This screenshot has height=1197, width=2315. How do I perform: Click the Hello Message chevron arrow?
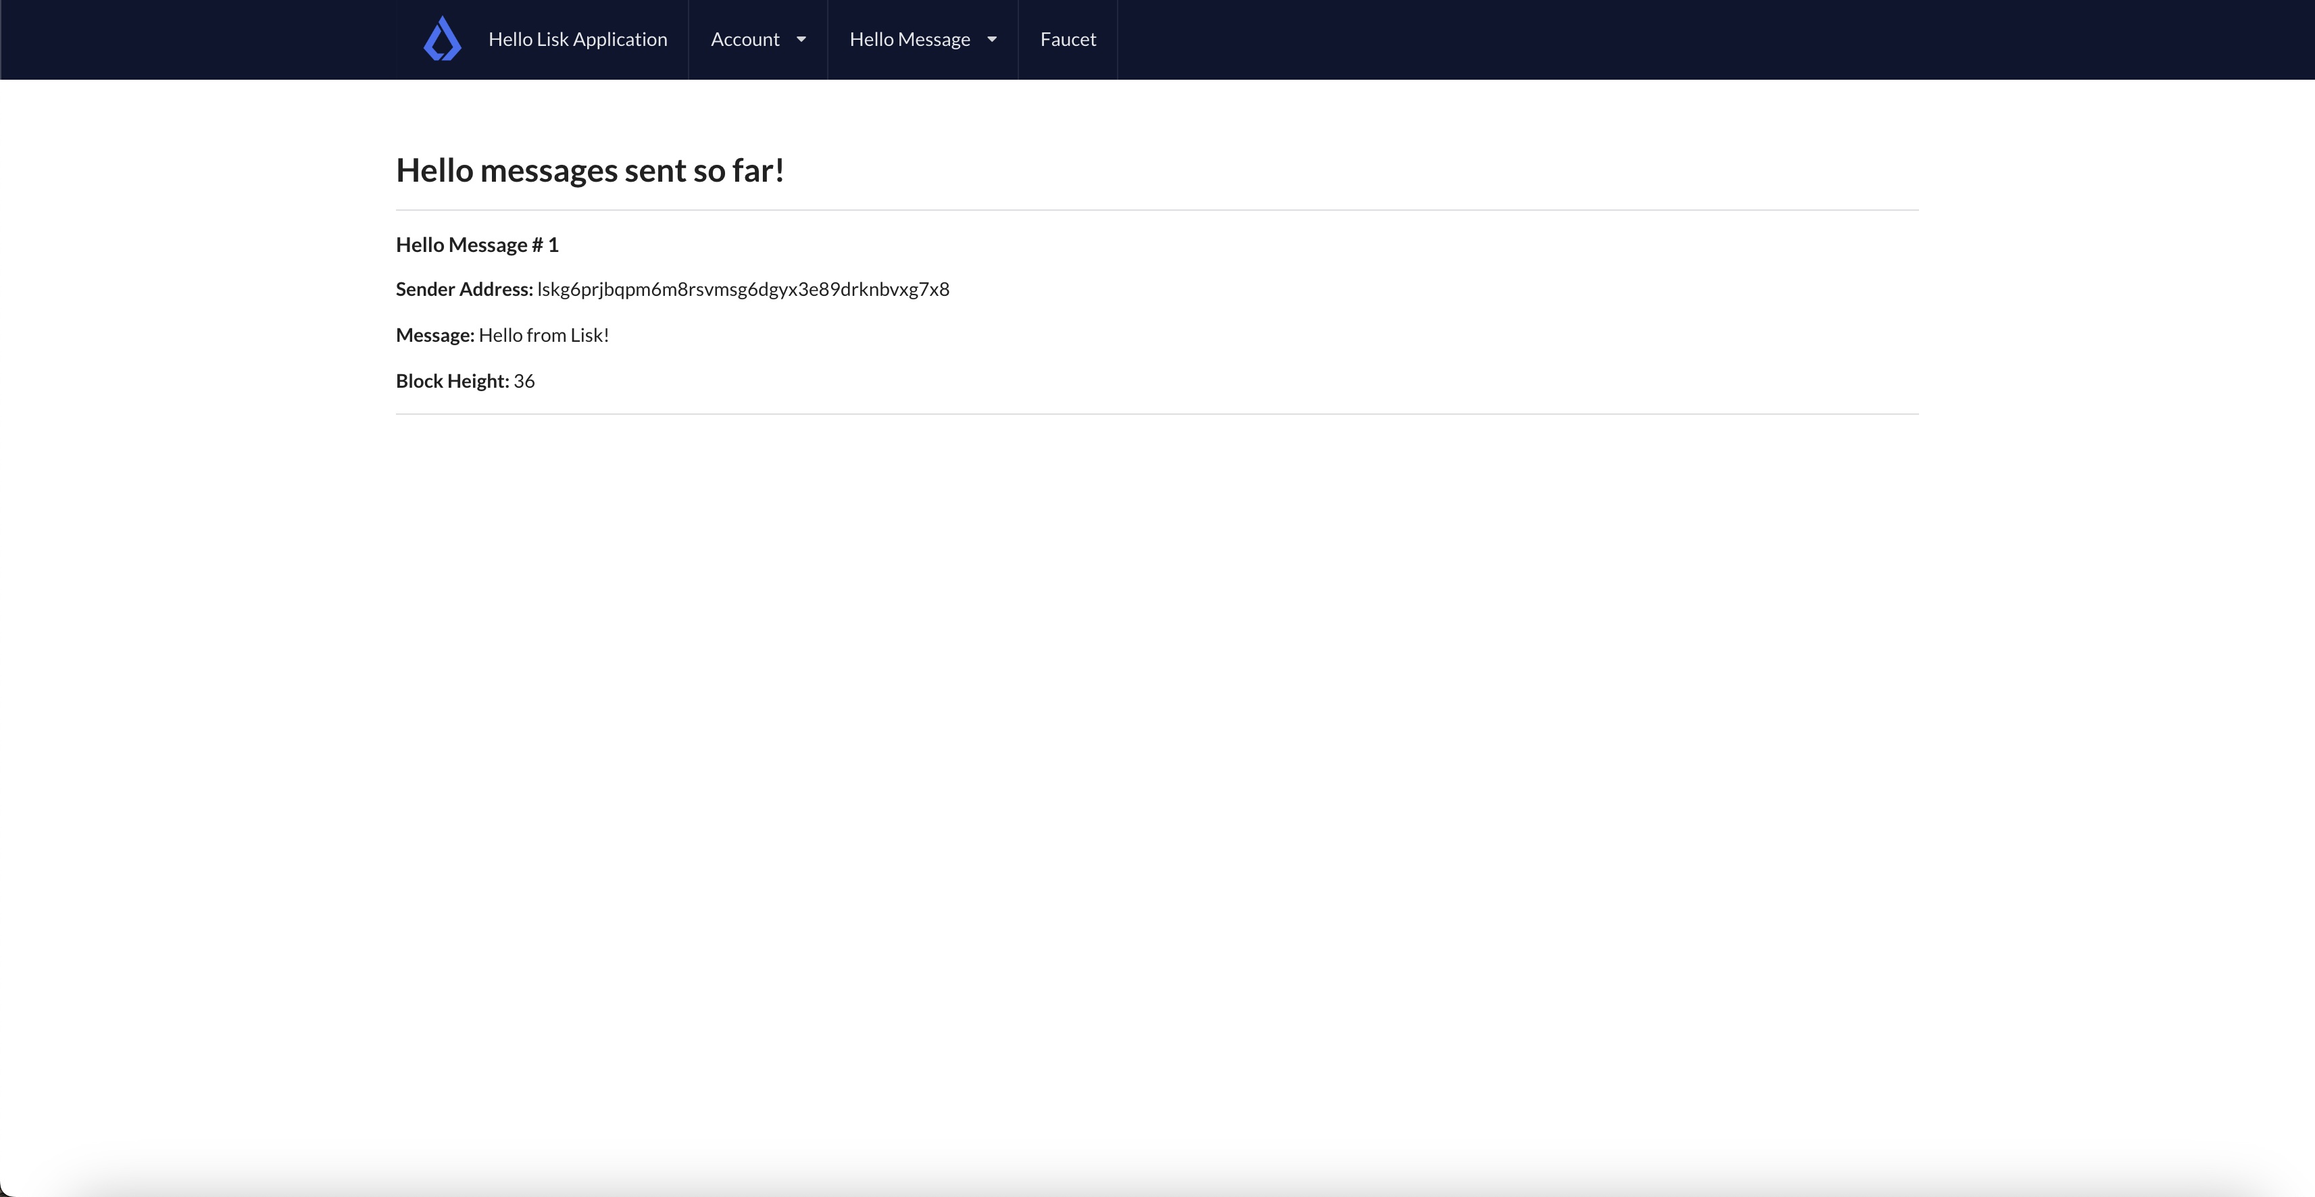pyautogui.click(x=992, y=40)
